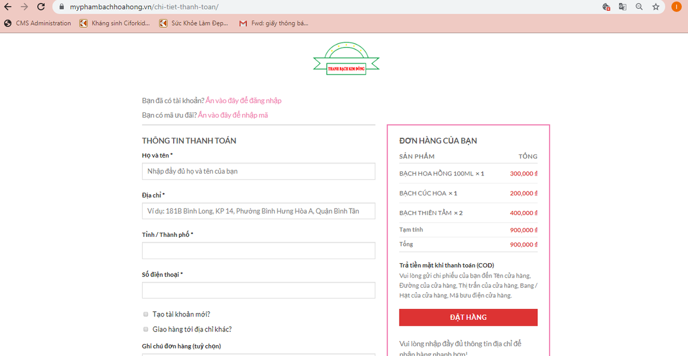Click the padlock site security icon
This screenshot has width=688, height=356.
point(62,7)
